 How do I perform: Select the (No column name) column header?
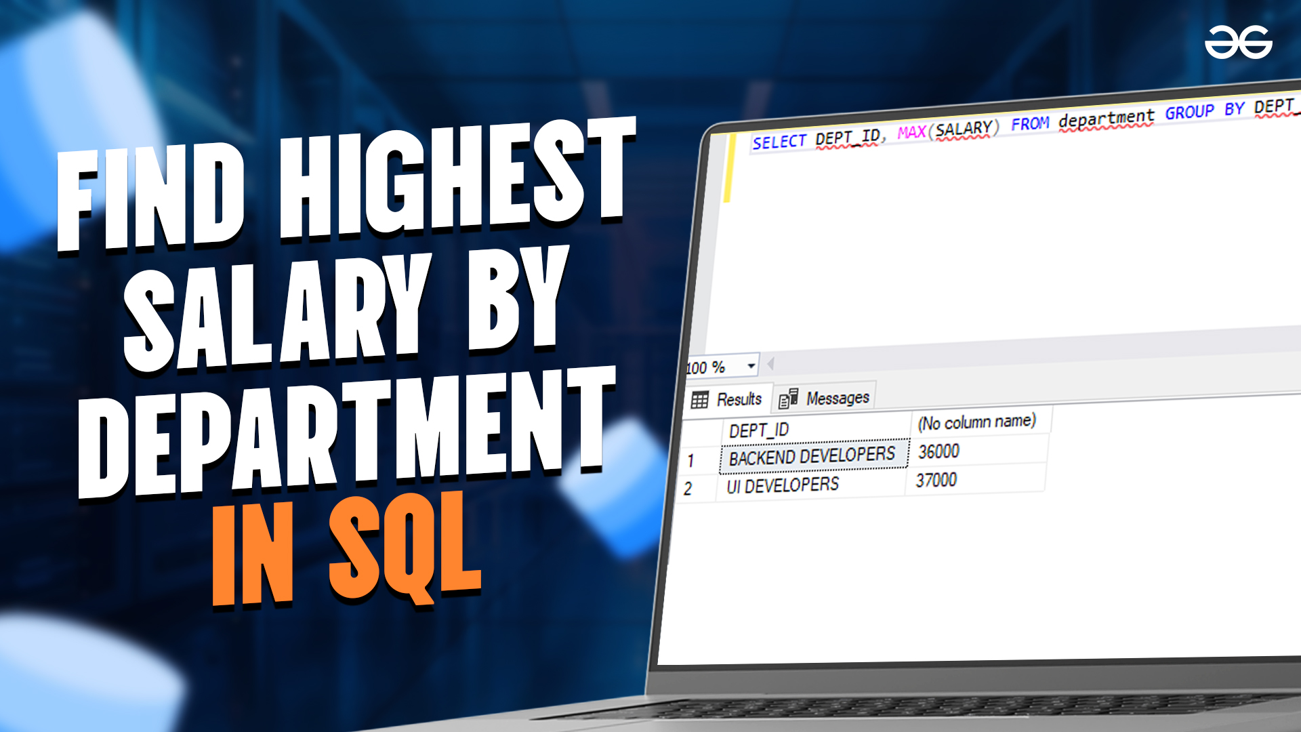pyautogui.click(x=976, y=422)
